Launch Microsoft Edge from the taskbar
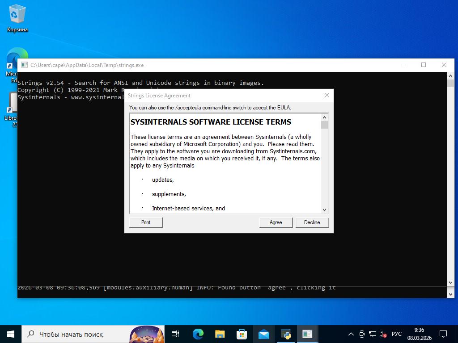Image resolution: width=458 pixels, height=343 pixels. point(198,334)
